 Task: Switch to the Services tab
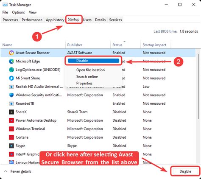tap(115, 20)
